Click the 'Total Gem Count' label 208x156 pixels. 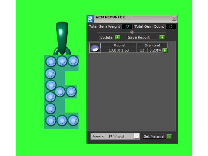pos(149,26)
